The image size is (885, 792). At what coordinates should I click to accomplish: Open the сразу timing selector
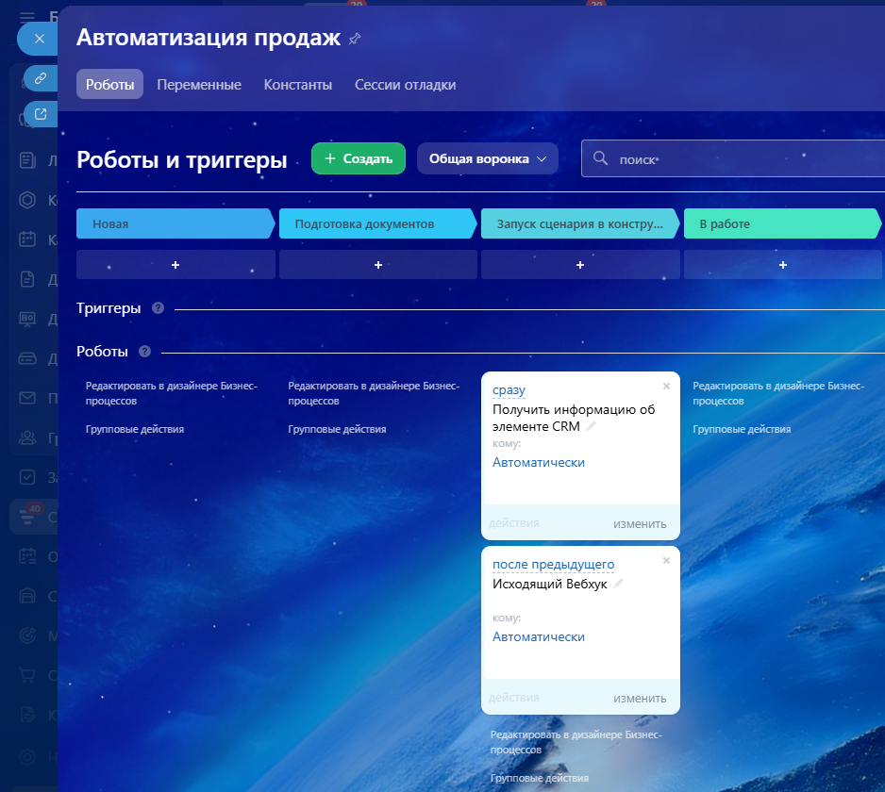509,390
